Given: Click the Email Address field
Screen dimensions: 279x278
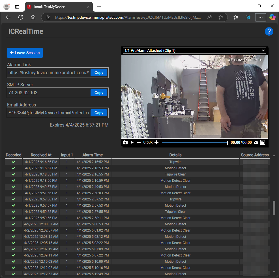Looking at the screenshot, I should click(x=49, y=113).
